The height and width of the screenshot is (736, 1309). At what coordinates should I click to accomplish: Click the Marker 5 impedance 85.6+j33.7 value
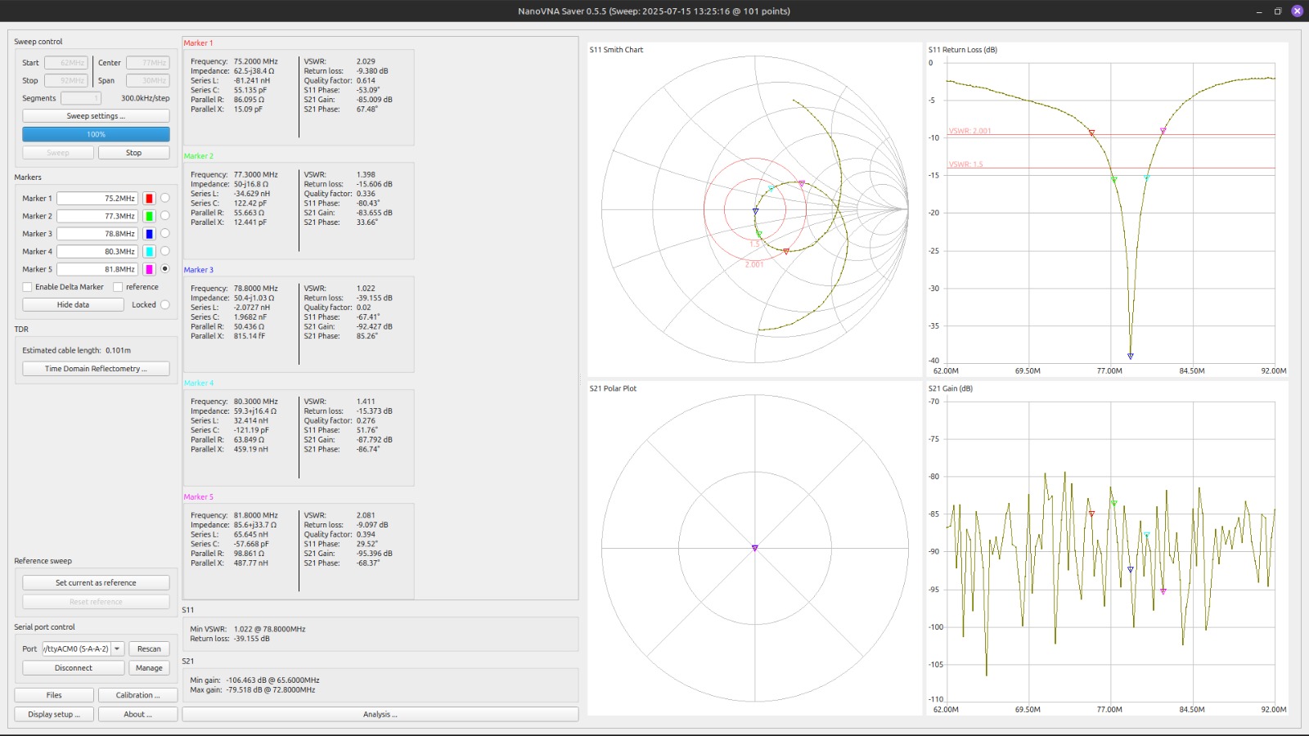point(254,525)
